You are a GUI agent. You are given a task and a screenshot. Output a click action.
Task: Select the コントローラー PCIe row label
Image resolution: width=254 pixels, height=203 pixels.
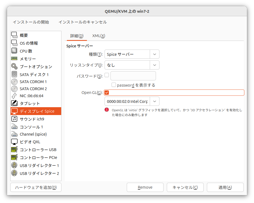tap(38, 158)
